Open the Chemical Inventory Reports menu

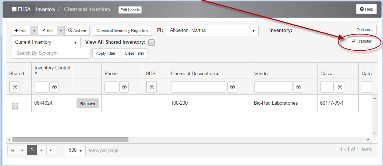[x=123, y=31]
